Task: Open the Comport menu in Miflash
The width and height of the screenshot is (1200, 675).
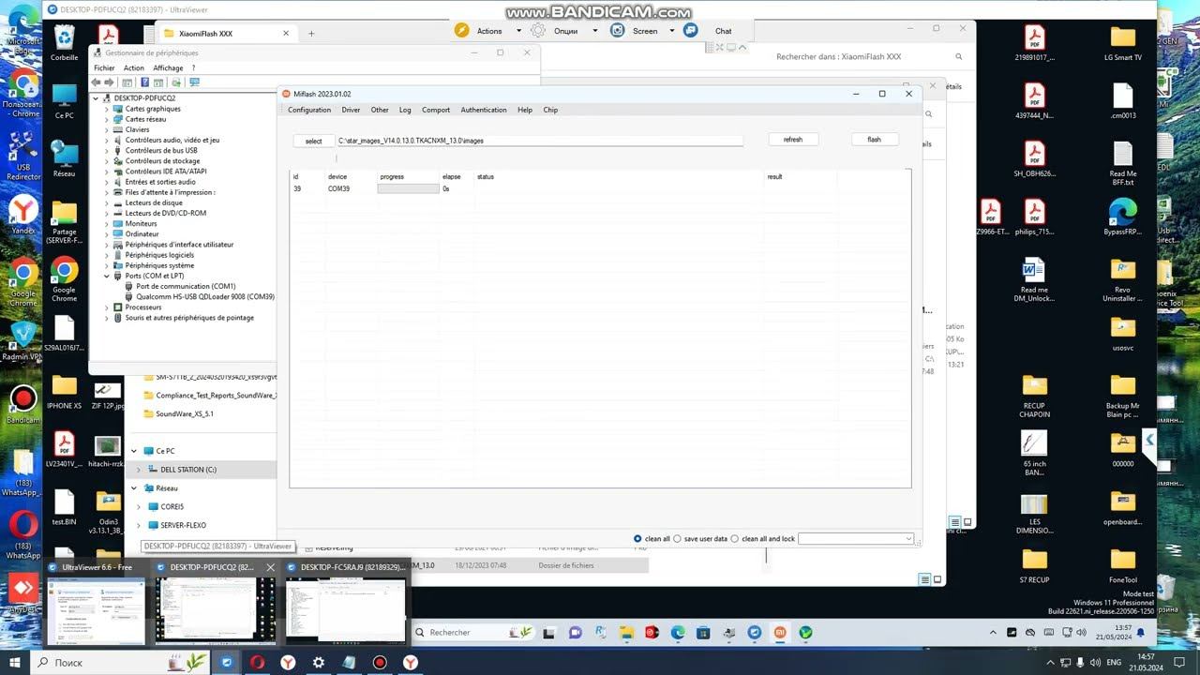Action: pyautogui.click(x=436, y=110)
